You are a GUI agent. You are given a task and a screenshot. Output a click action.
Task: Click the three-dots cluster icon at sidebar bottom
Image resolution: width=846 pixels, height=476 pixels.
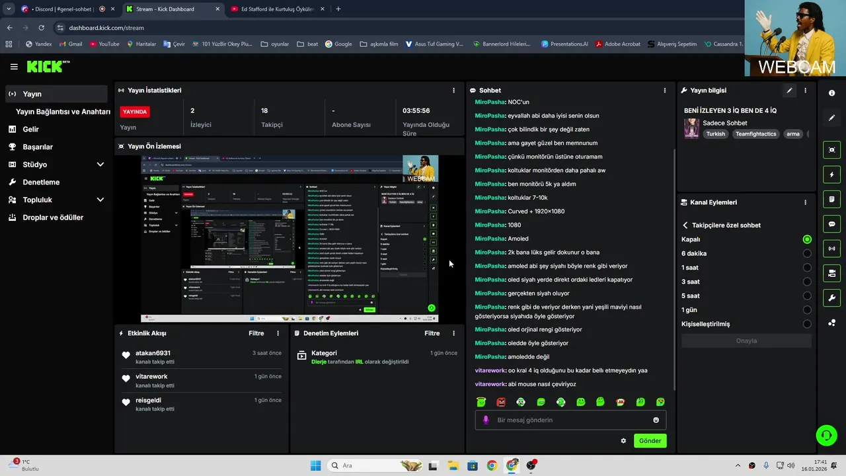(x=831, y=323)
